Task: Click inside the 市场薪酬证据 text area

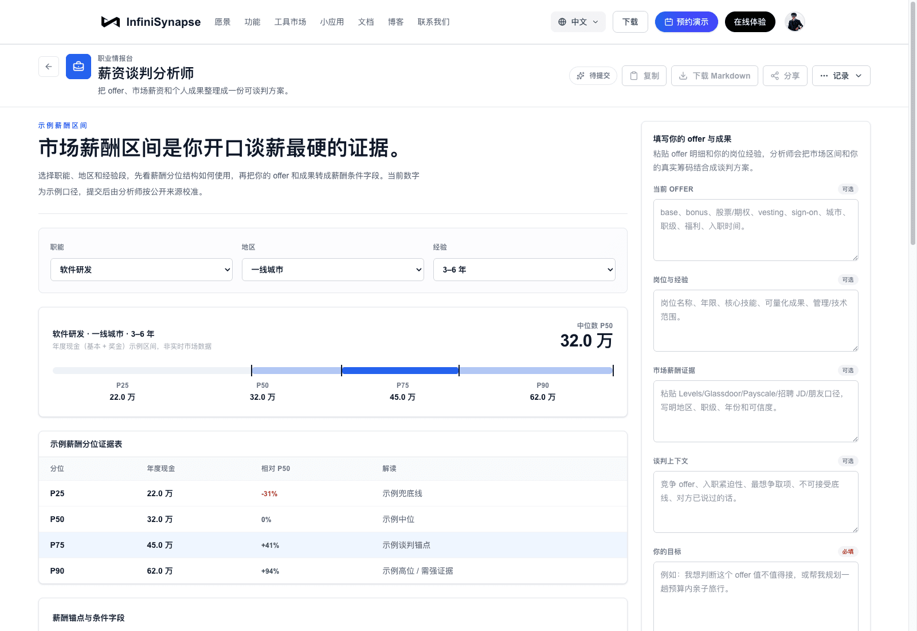Action: [x=756, y=411]
